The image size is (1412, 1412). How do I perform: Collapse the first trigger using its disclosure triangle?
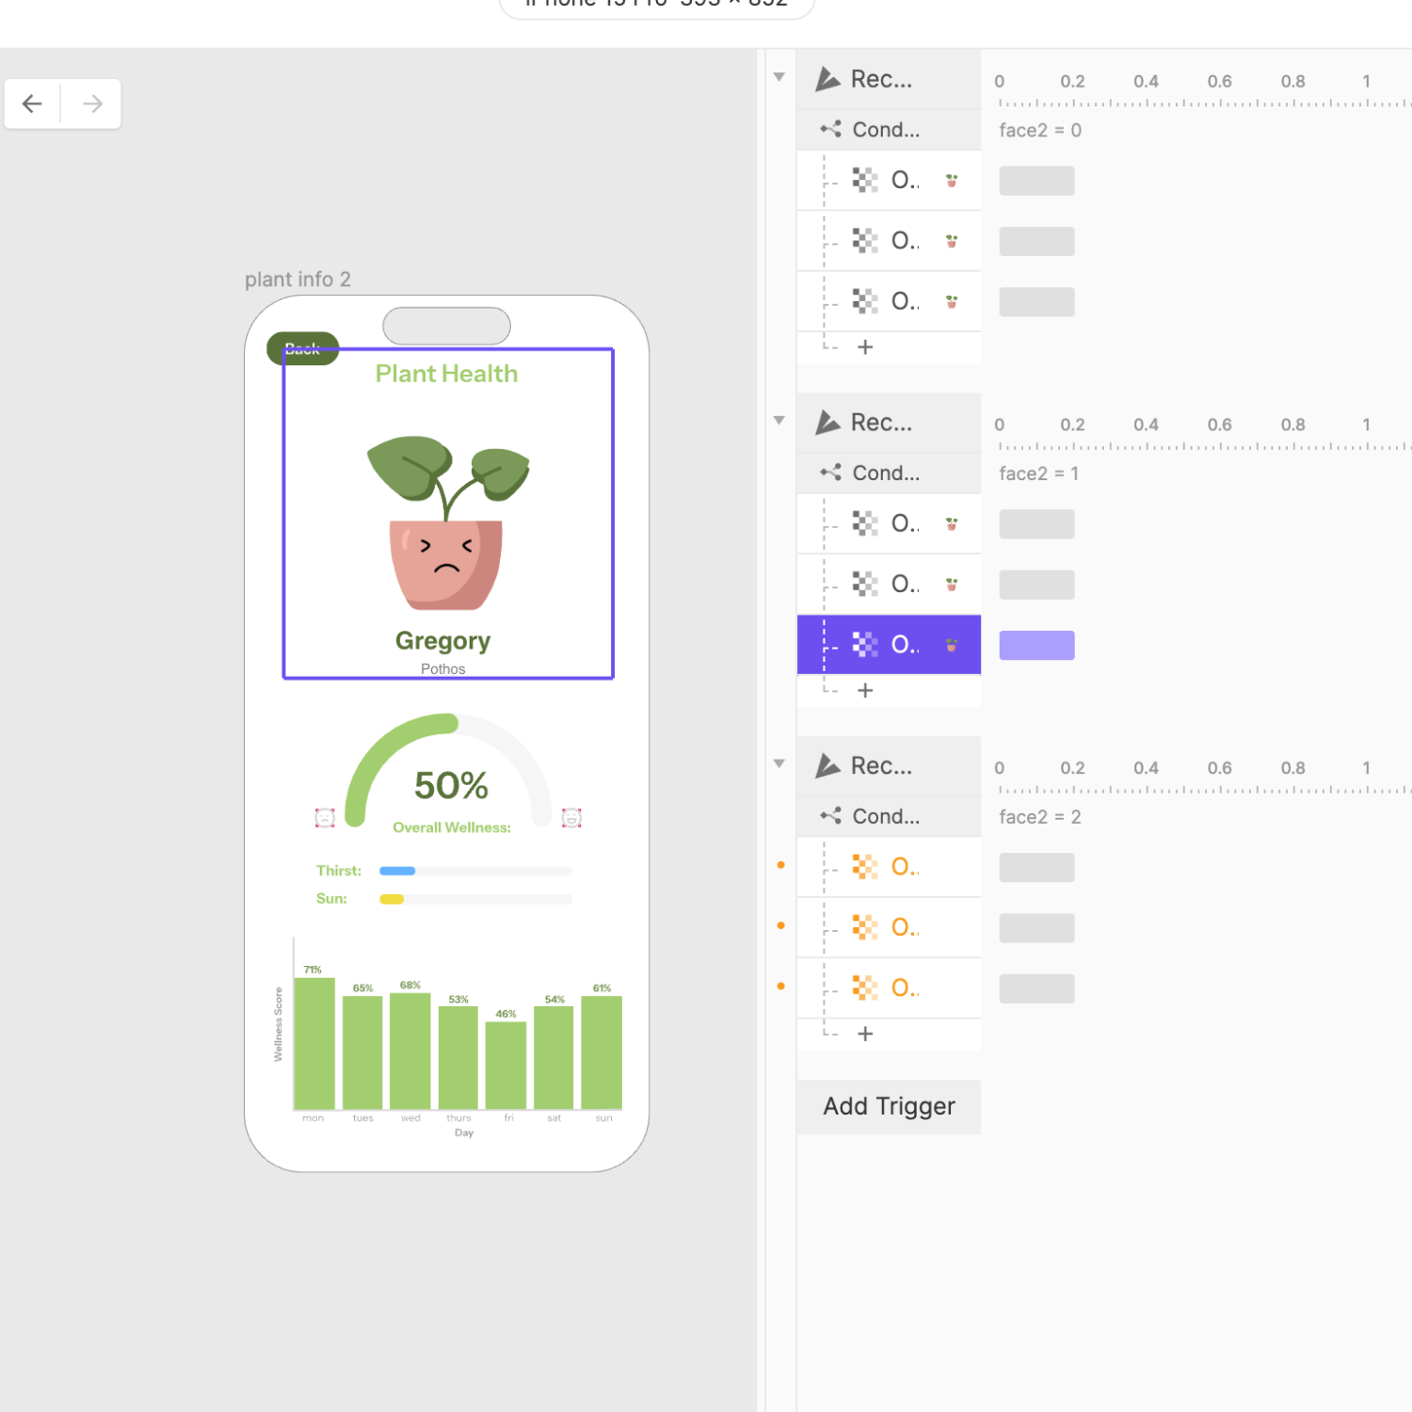click(x=778, y=75)
